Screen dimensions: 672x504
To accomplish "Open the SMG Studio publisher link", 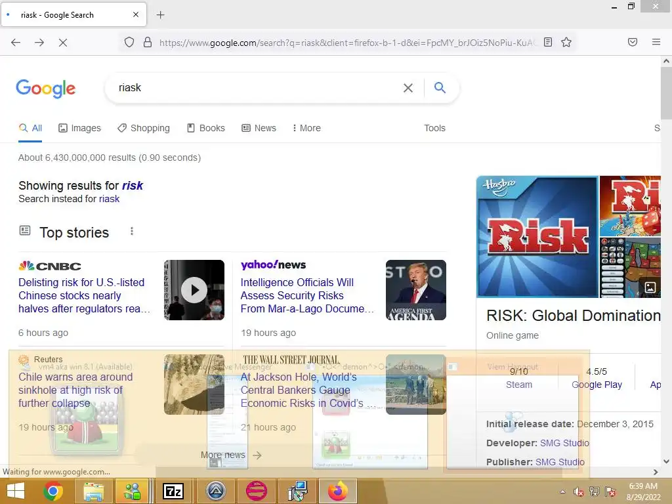I will [560, 462].
